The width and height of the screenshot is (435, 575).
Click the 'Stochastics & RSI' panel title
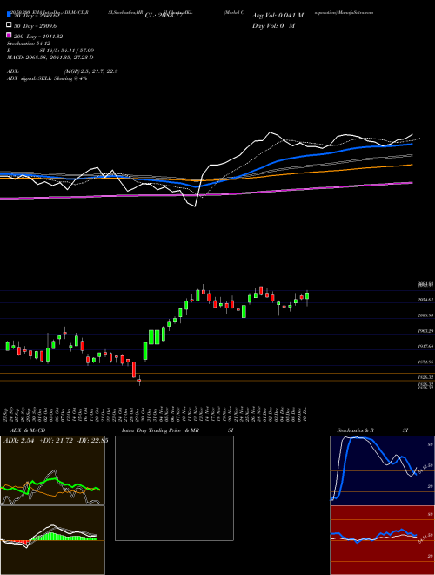[x=372, y=430]
